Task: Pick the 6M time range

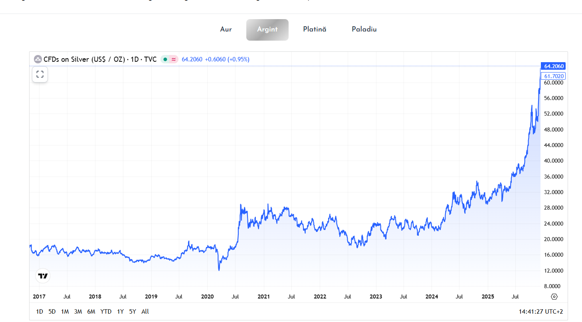Action: [91, 312]
